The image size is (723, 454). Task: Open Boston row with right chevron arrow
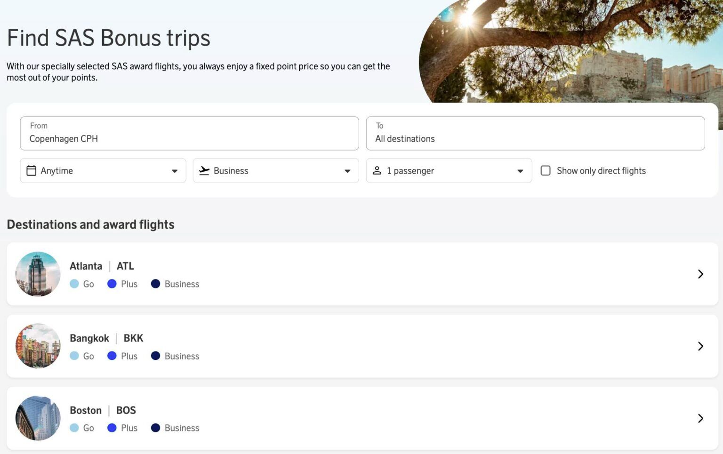click(x=700, y=418)
